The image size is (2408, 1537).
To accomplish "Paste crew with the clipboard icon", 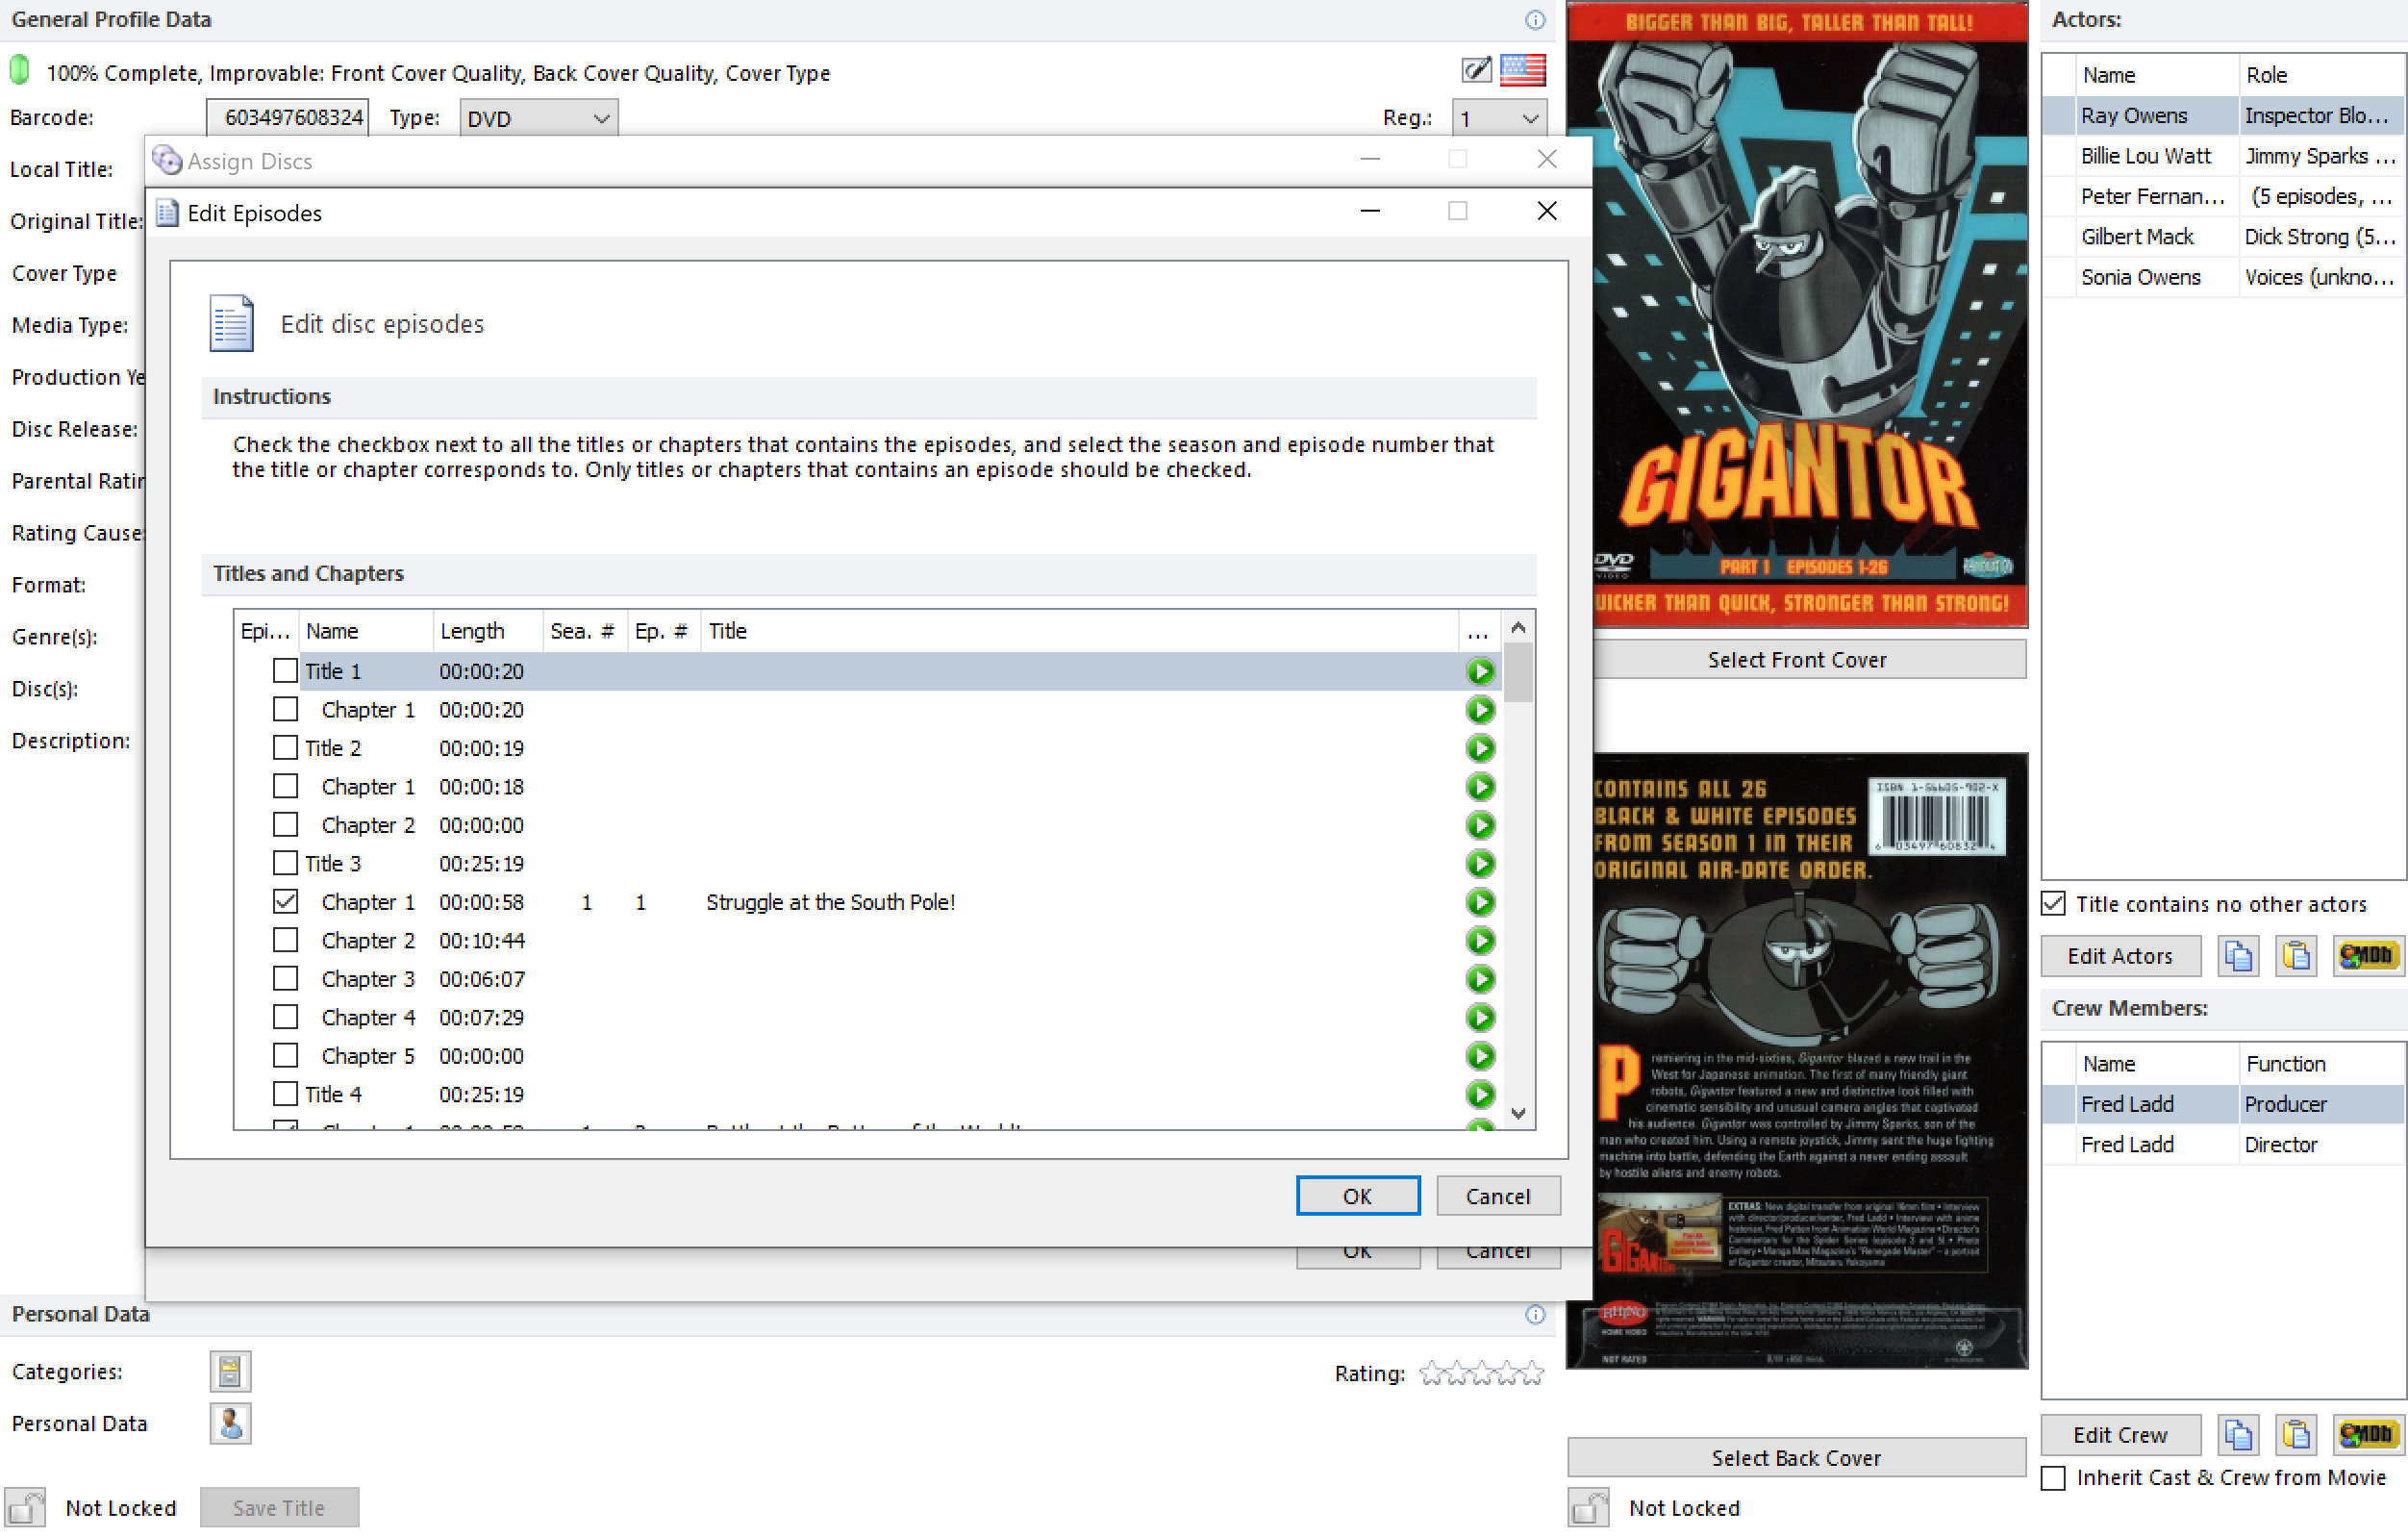I will [2296, 1435].
